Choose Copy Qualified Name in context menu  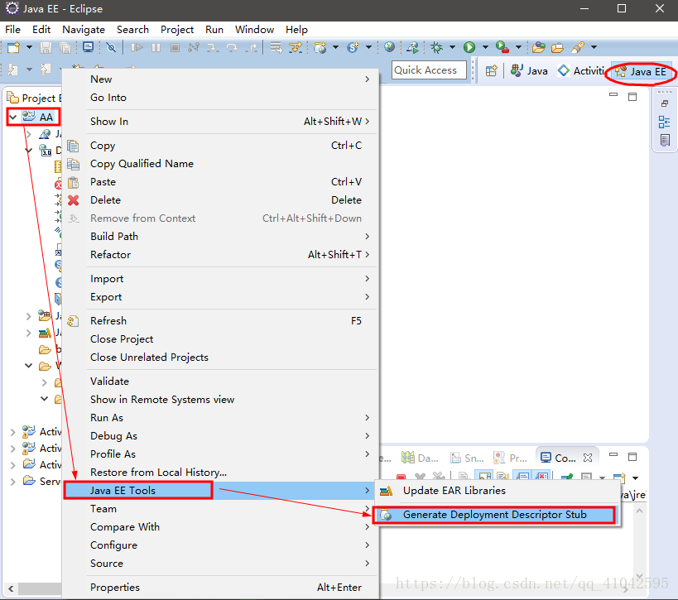tap(220, 163)
